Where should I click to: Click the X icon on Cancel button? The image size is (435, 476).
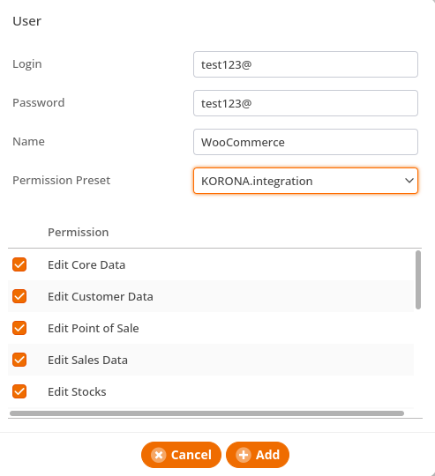click(x=159, y=455)
